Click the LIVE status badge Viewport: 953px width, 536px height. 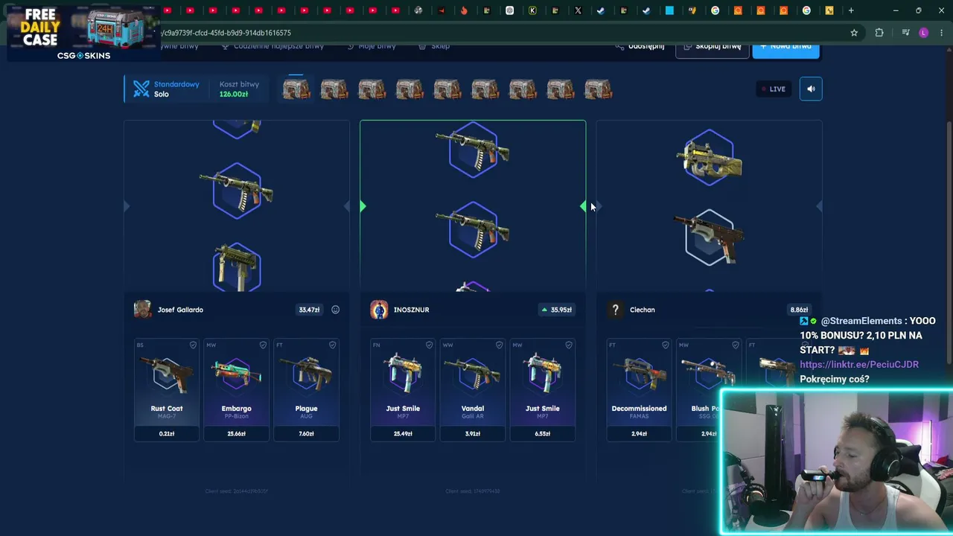(x=773, y=89)
